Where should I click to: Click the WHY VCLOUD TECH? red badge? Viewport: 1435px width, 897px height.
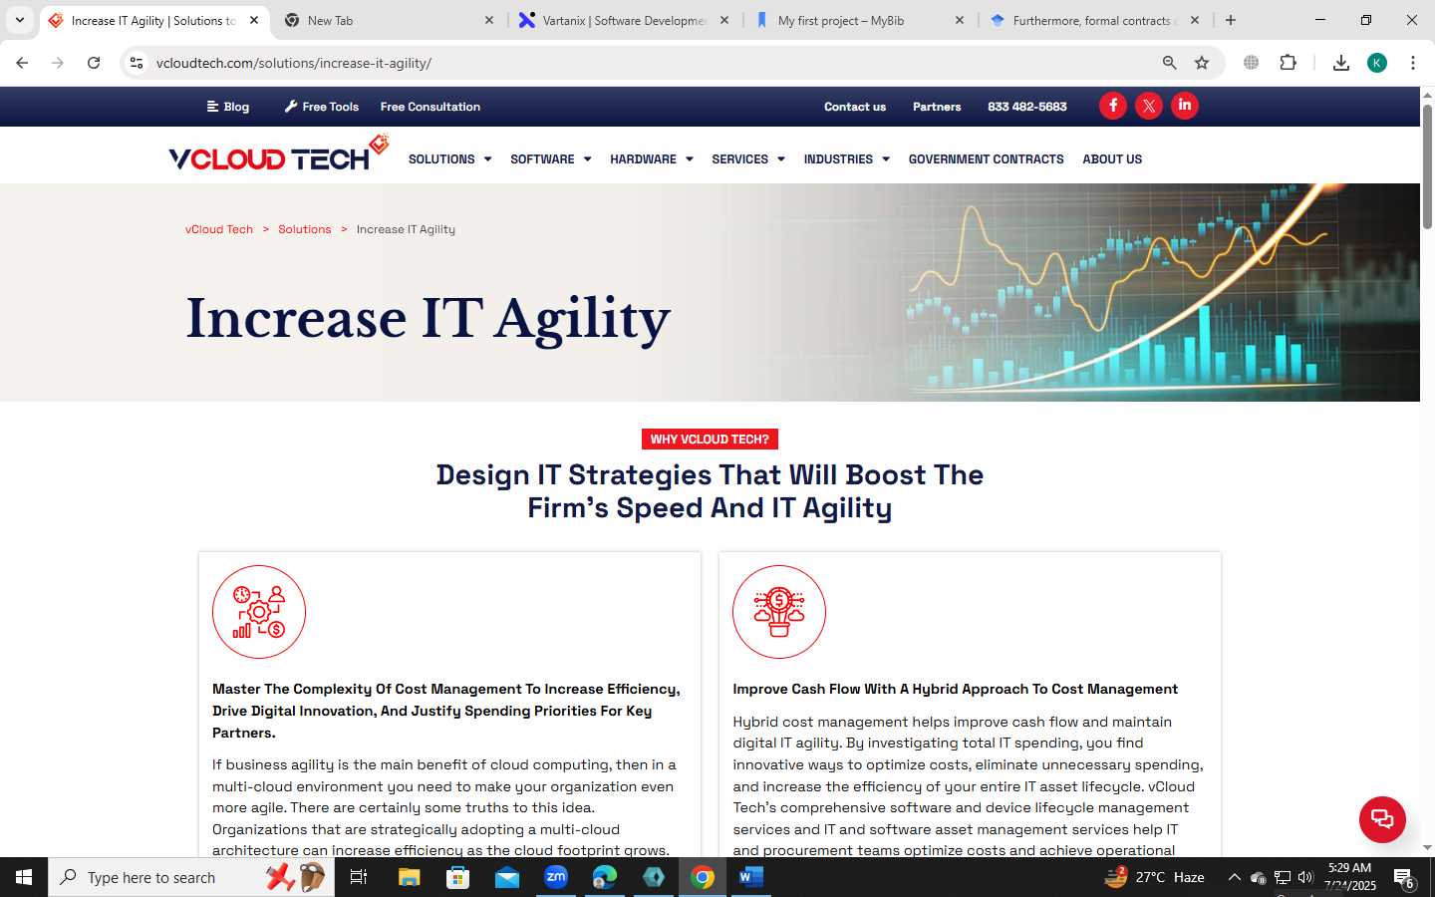tap(710, 440)
